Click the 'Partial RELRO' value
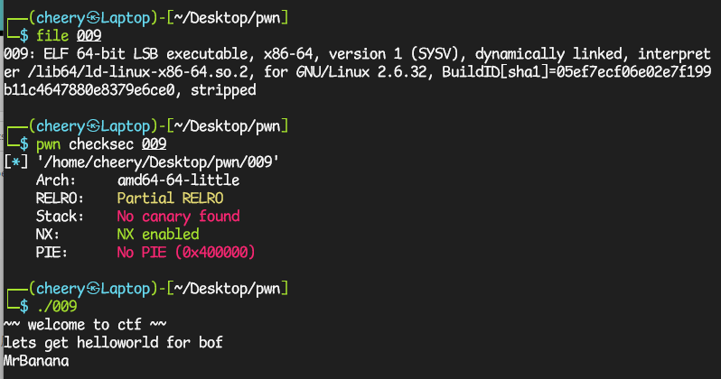Image resolution: width=721 pixels, height=379 pixels. pyautogui.click(x=170, y=198)
